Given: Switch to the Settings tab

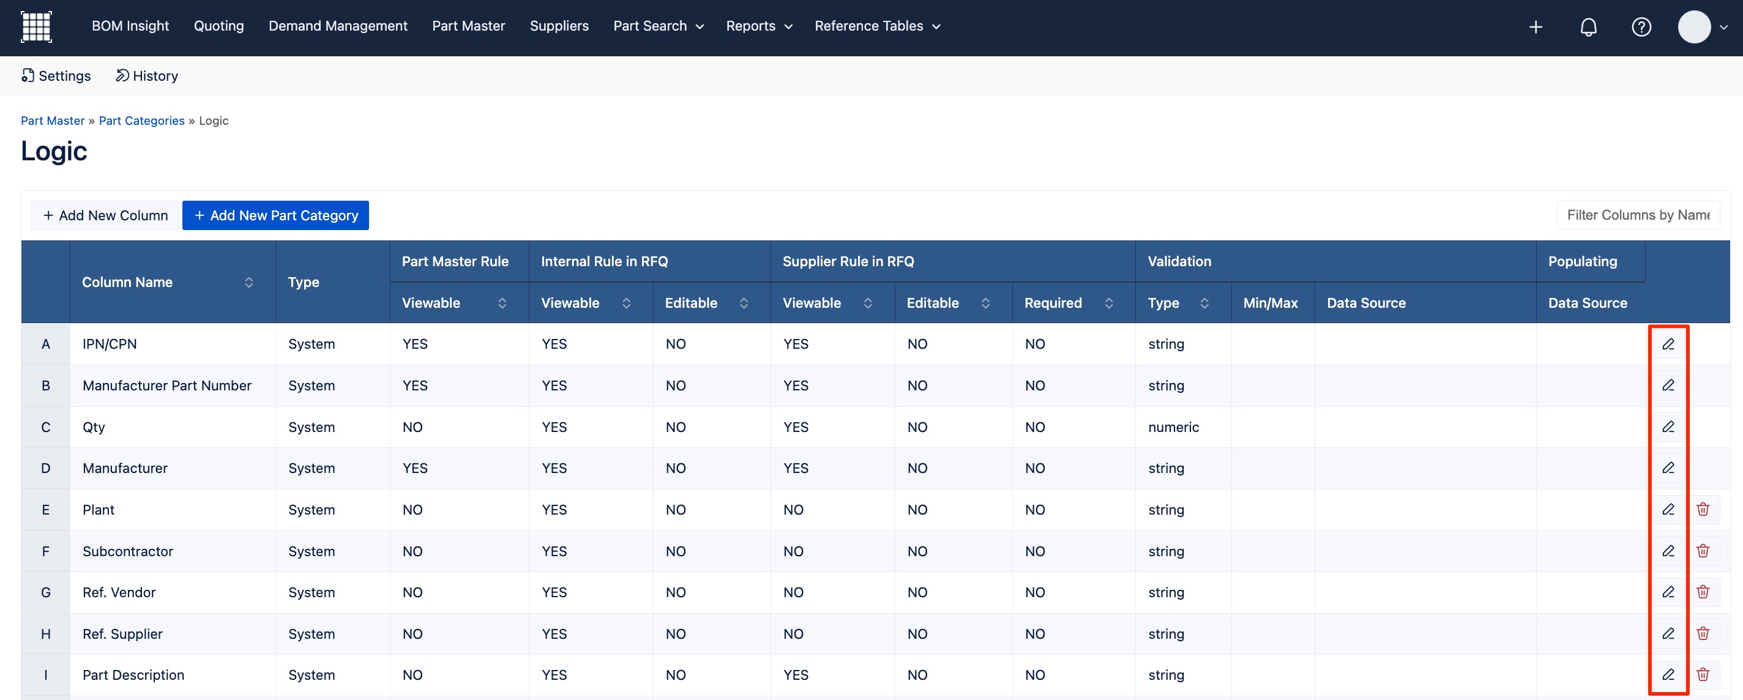Looking at the screenshot, I should point(56,76).
